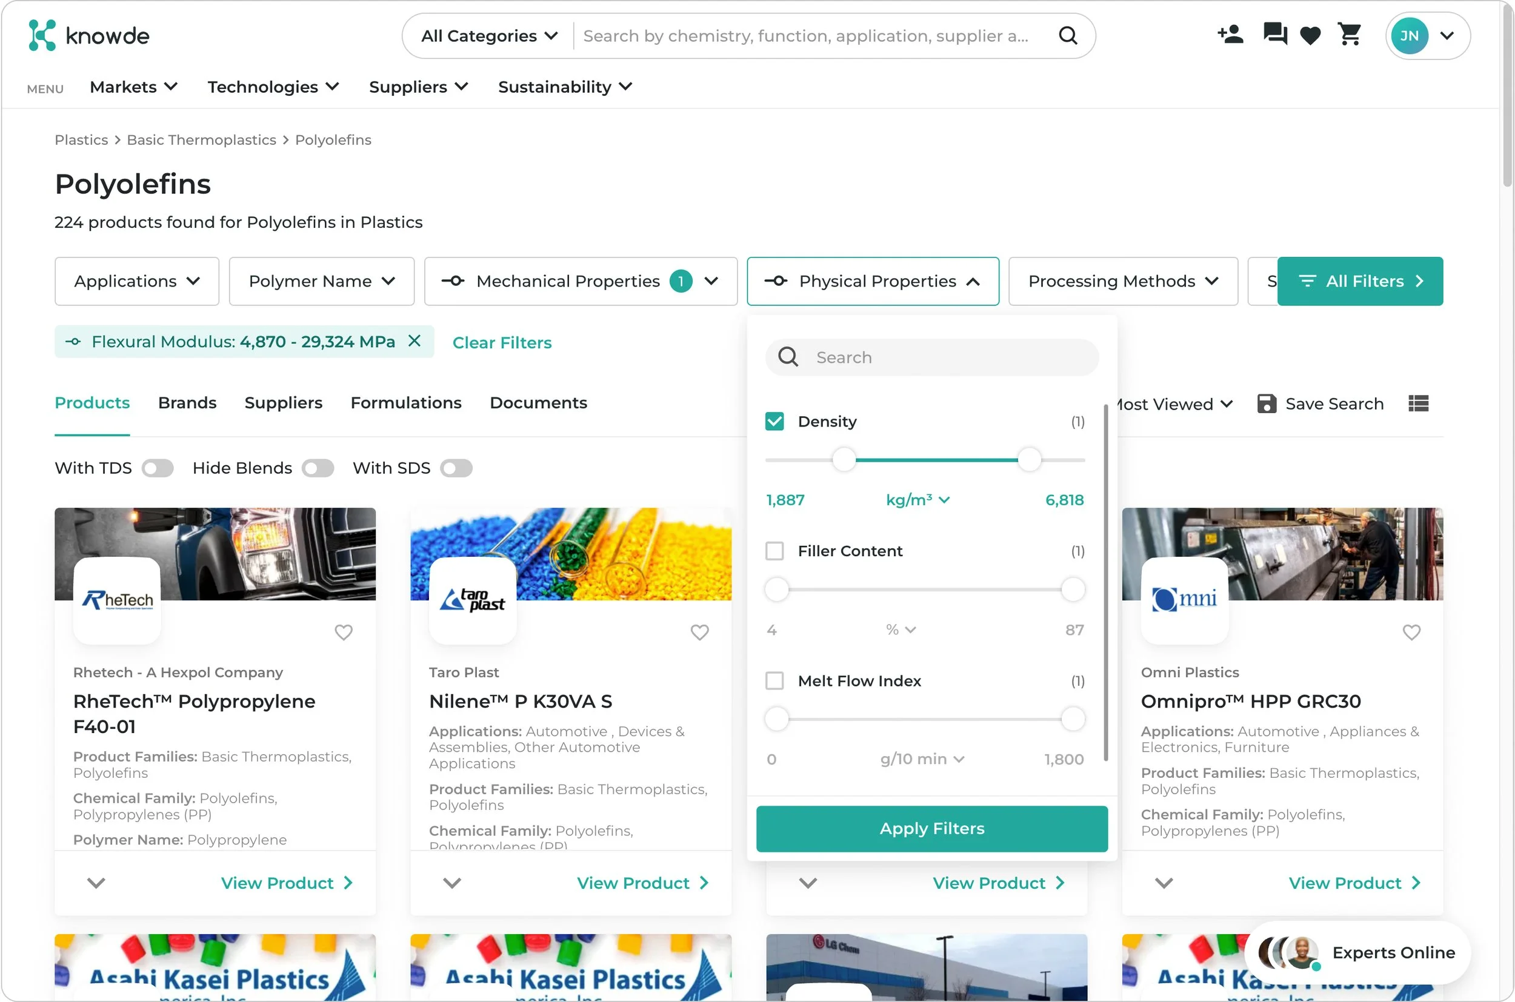The height and width of the screenshot is (1002, 1515).
Task: Click the Apply Filters button
Action: (x=931, y=829)
